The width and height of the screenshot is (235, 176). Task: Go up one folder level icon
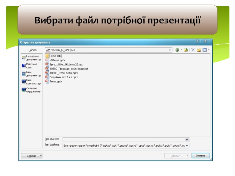[186, 50]
